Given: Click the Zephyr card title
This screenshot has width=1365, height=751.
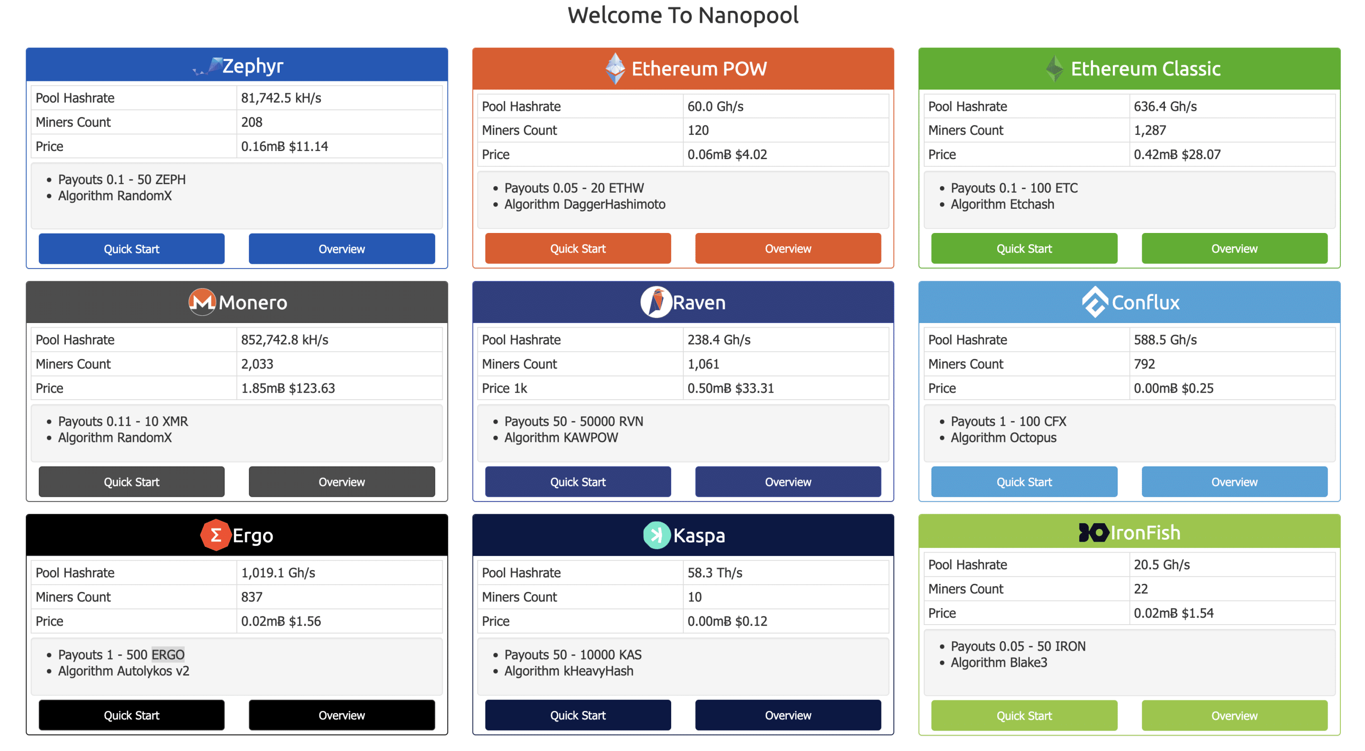Looking at the screenshot, I should 253,66.
